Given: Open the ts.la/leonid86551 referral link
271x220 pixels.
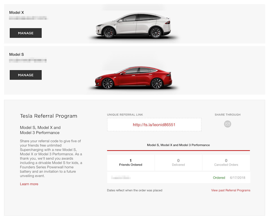Looking at the screenshot, I should point(154,125).
